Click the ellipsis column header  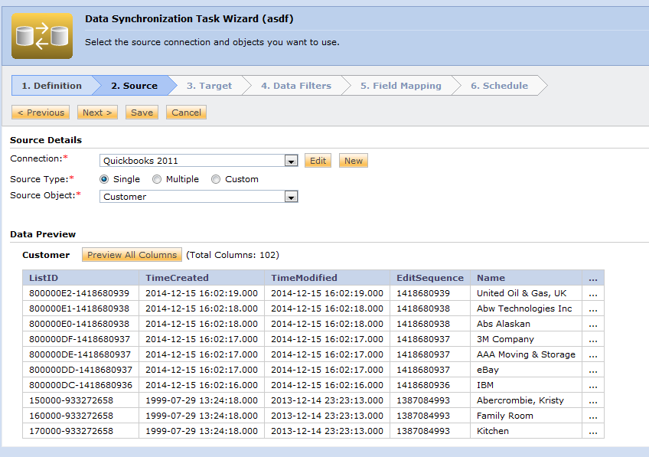click(x=593, y=278)
